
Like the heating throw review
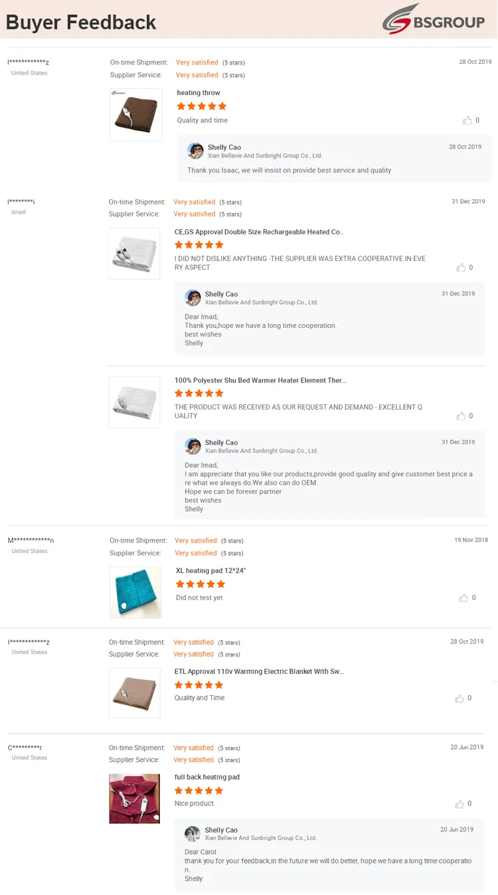[x=467, y=120]
